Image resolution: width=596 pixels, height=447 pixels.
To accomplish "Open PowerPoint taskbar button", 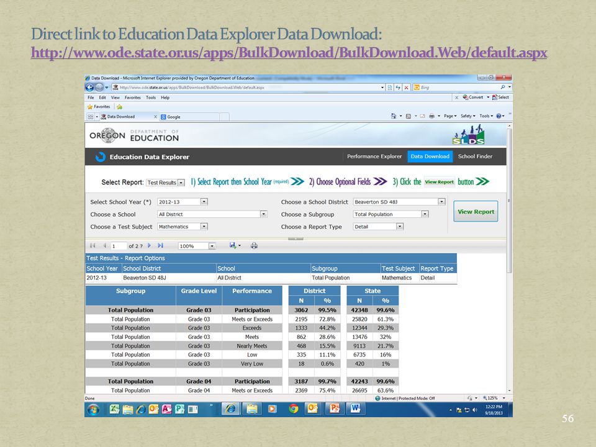I will 335,409.
